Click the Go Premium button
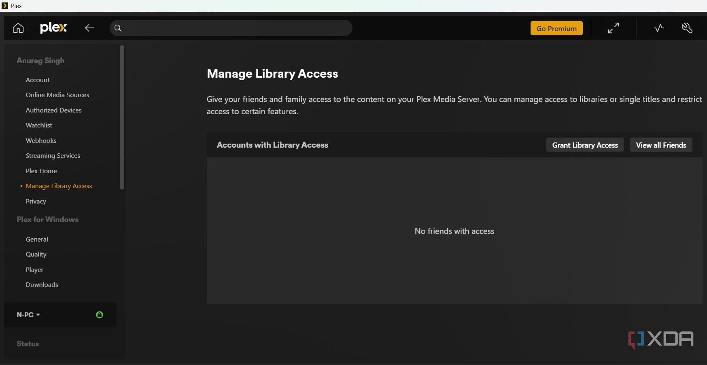This screenshot has width=707, height=365. pos(556,28)
